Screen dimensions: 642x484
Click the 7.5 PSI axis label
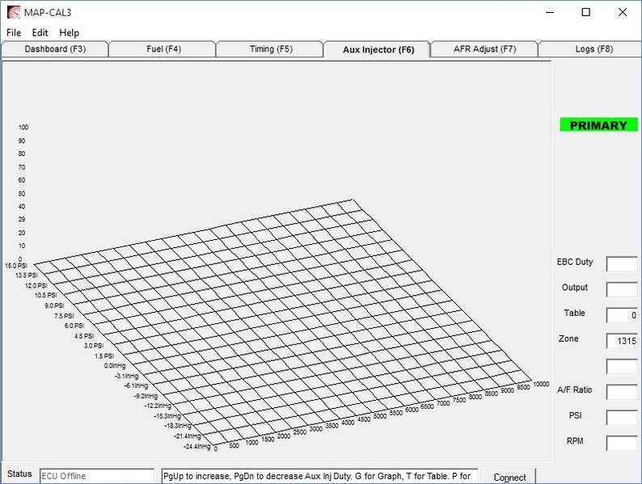click(x=64, y=316)
